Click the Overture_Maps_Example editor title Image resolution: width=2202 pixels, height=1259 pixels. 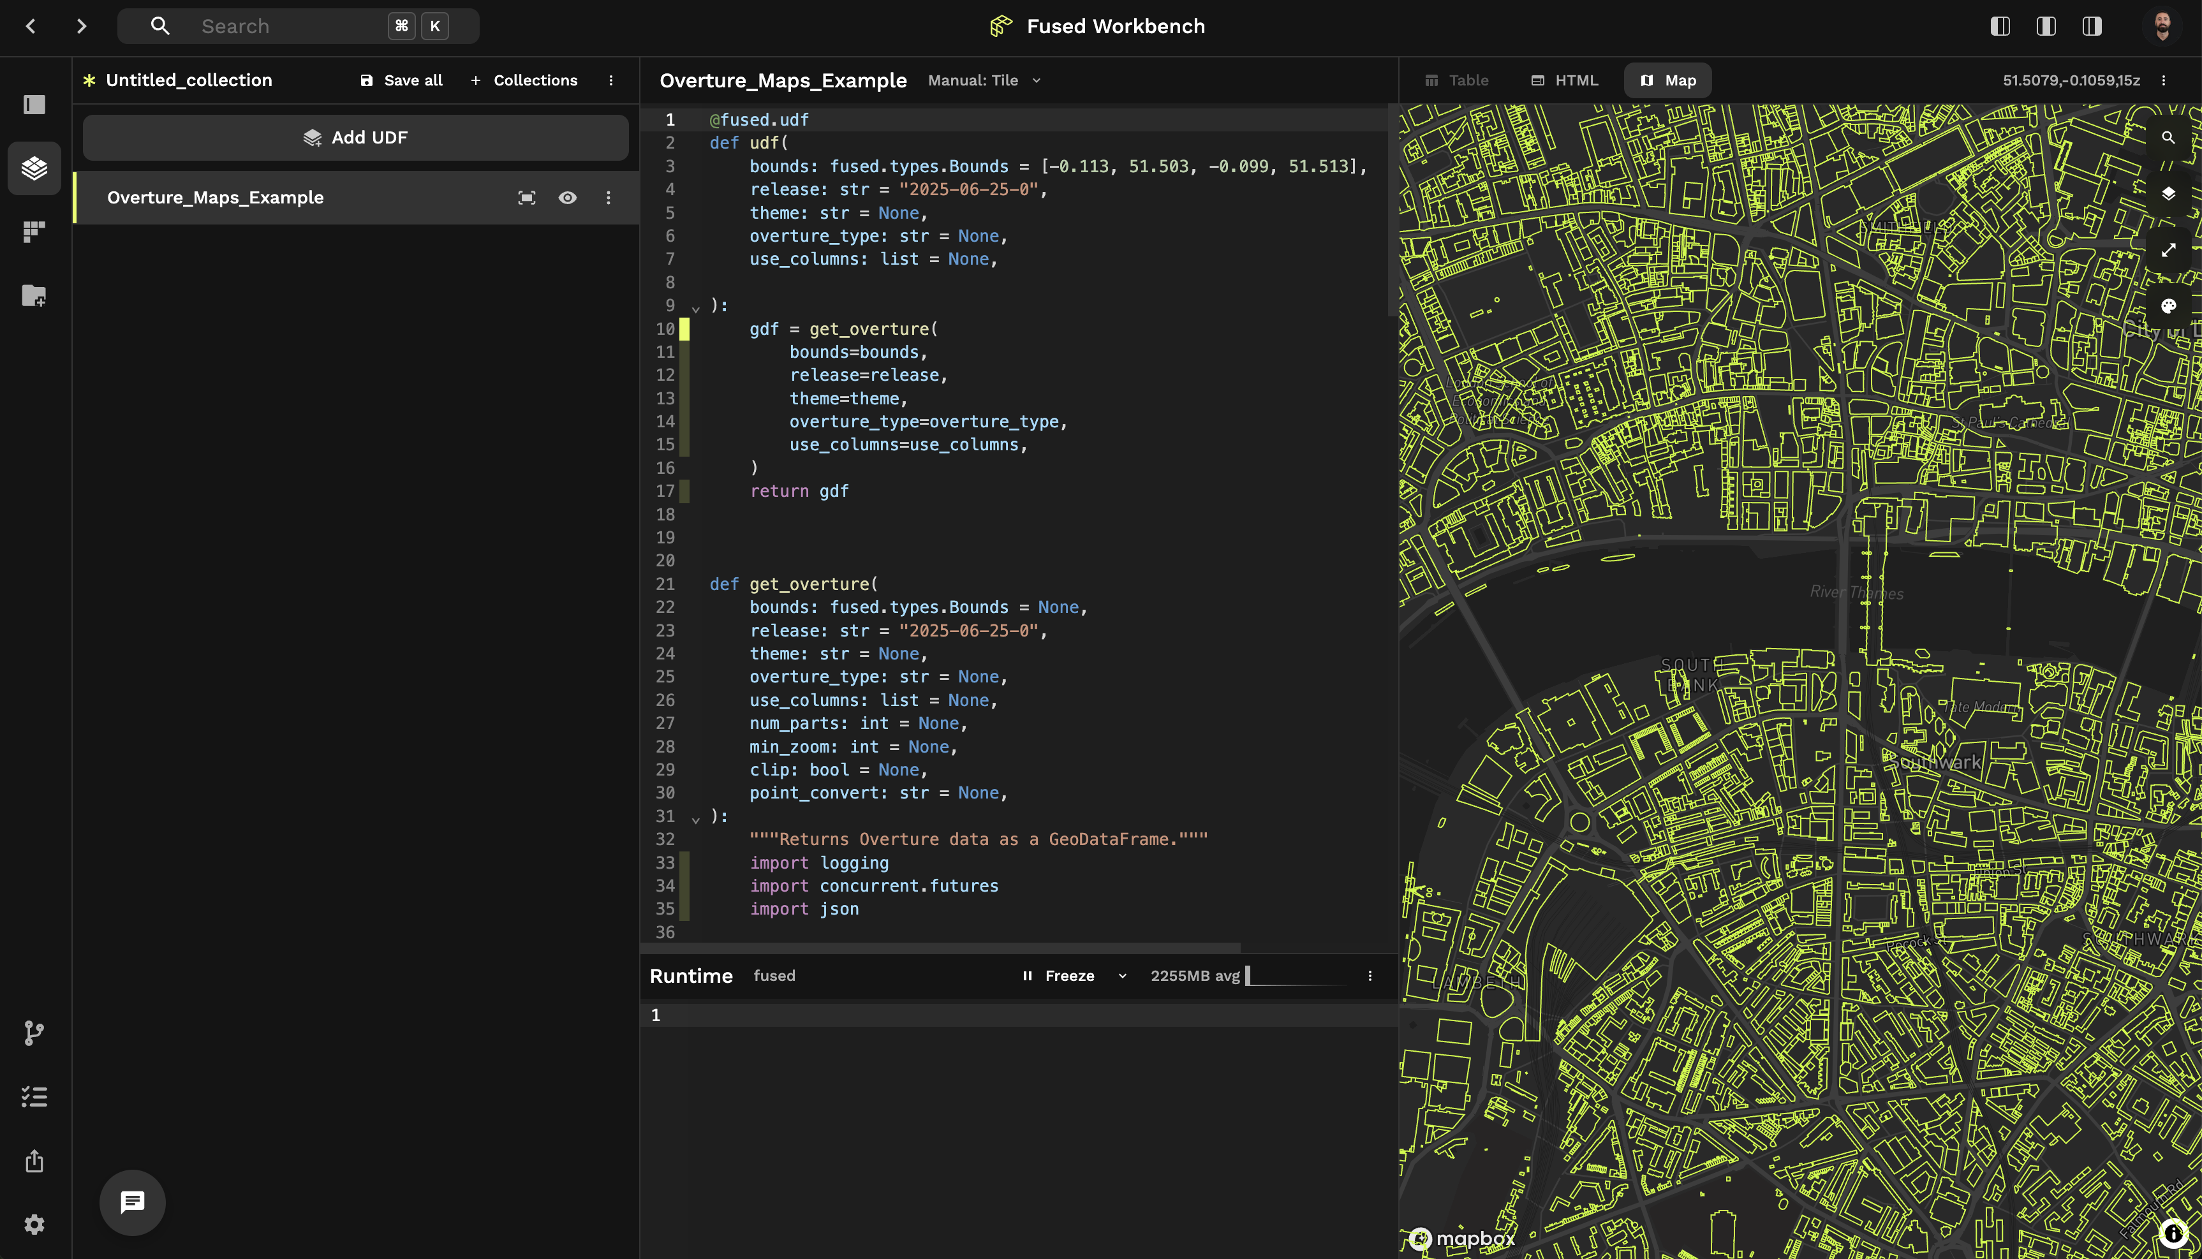coord(783,80)
